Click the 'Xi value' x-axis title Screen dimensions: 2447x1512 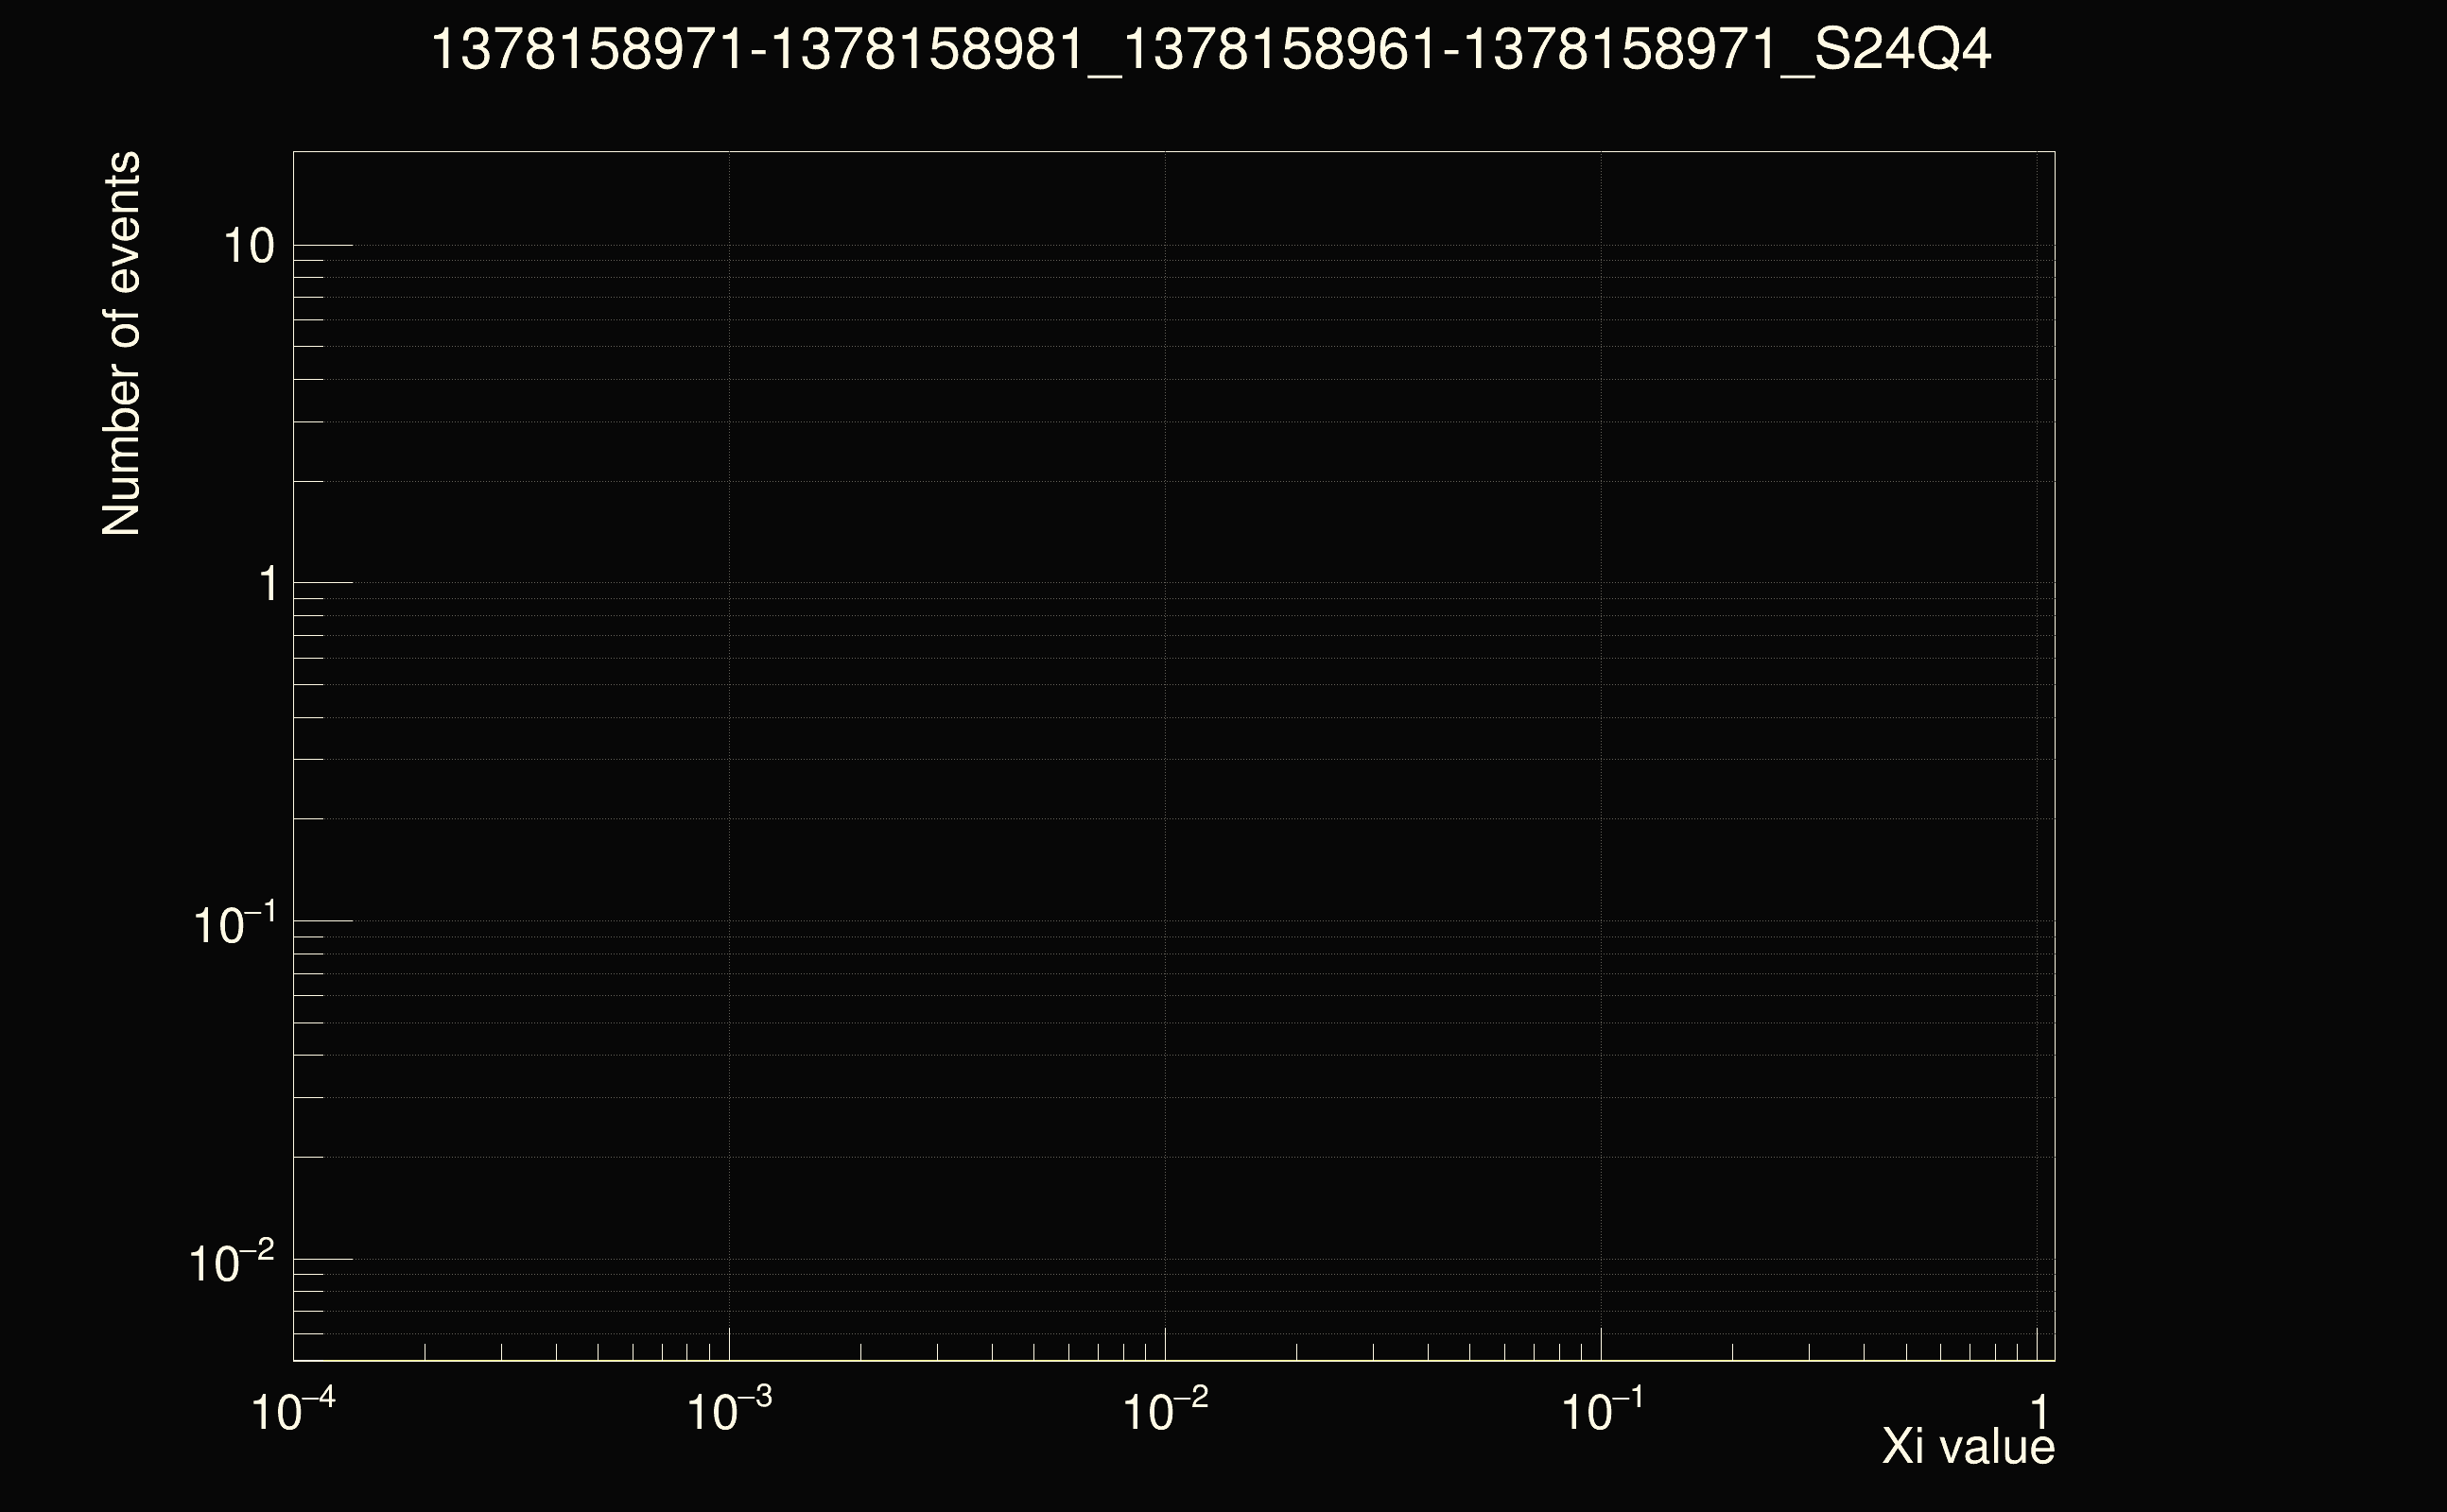point(1968,1446)
